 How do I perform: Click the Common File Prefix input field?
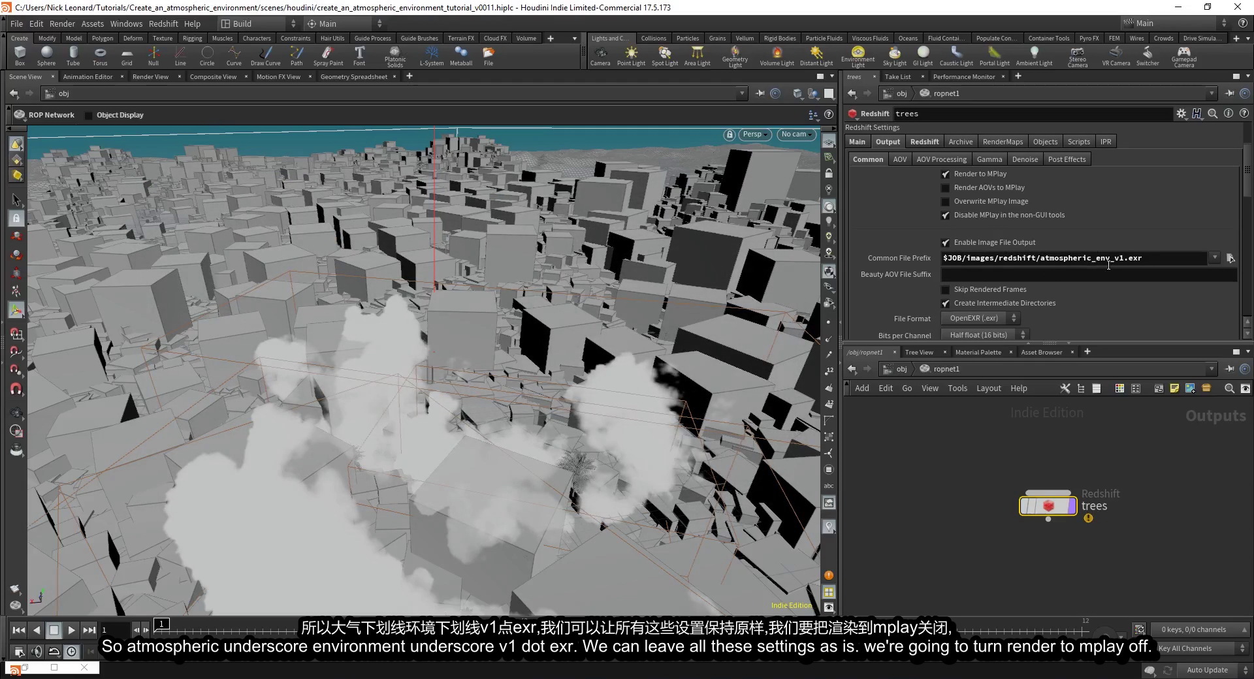click(x=1074, y=258)
